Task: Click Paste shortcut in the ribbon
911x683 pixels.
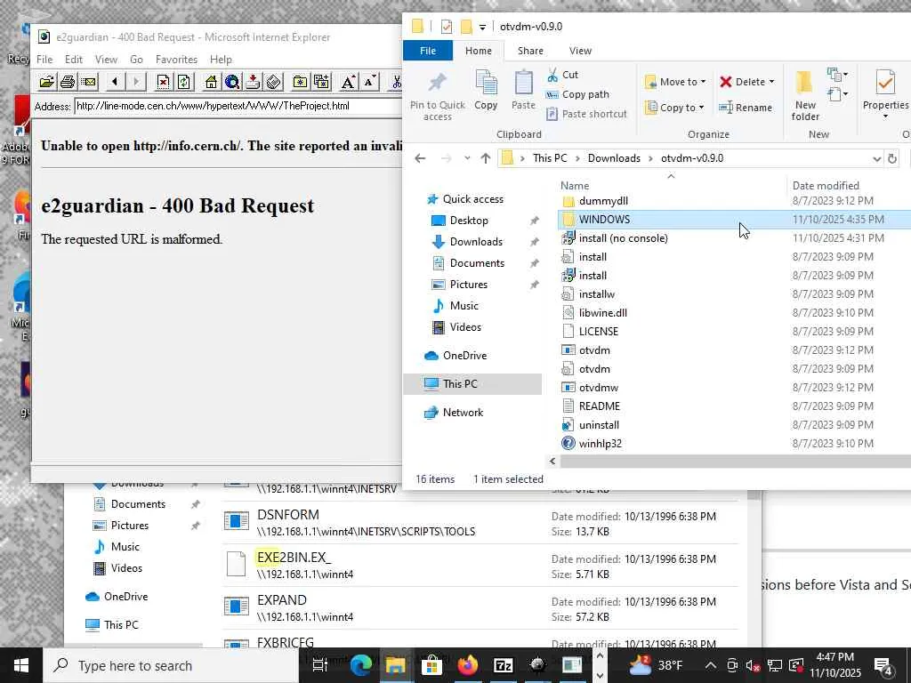Action: 587,114
